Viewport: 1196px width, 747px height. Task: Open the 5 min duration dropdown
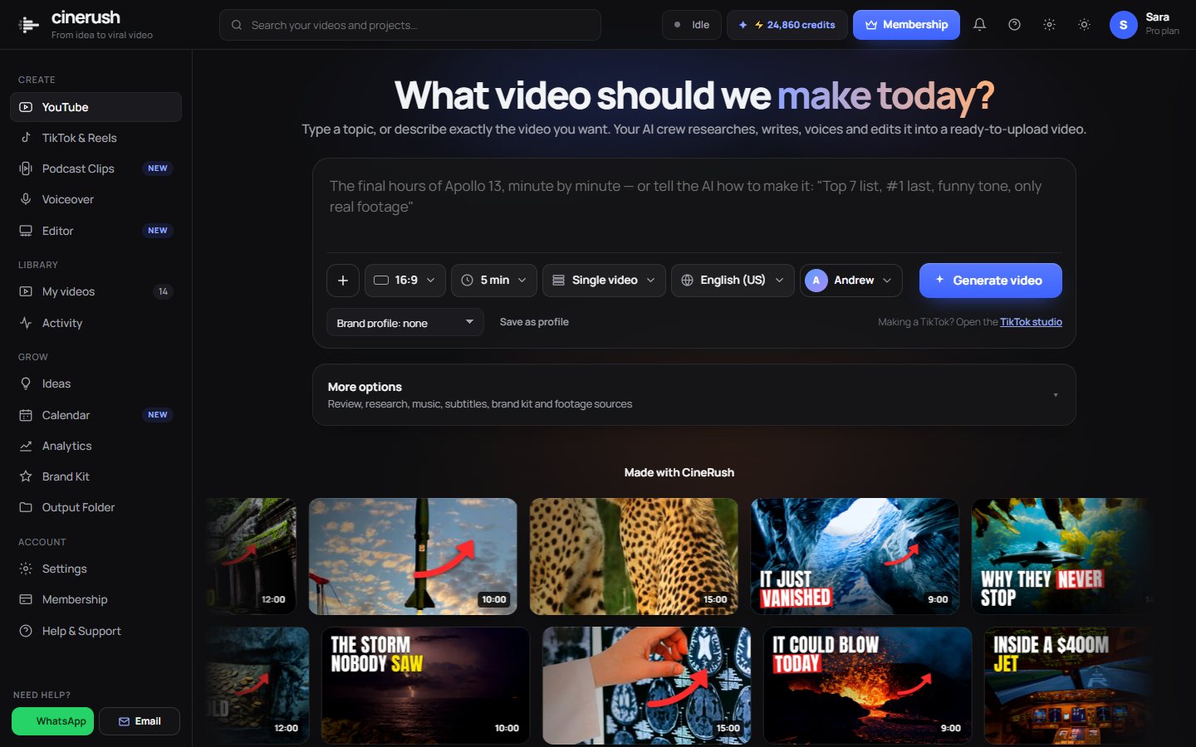[494, 281]
